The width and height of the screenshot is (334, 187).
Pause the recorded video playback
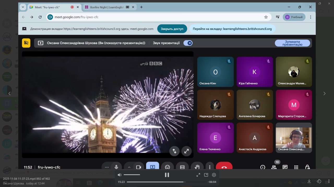[x=167, y=175]
